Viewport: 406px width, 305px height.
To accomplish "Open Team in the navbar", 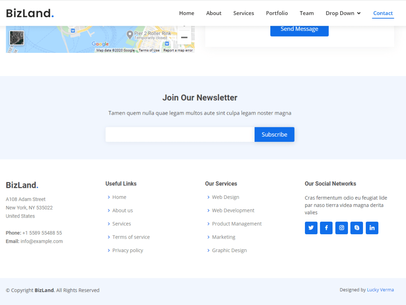I will [307, 13].
